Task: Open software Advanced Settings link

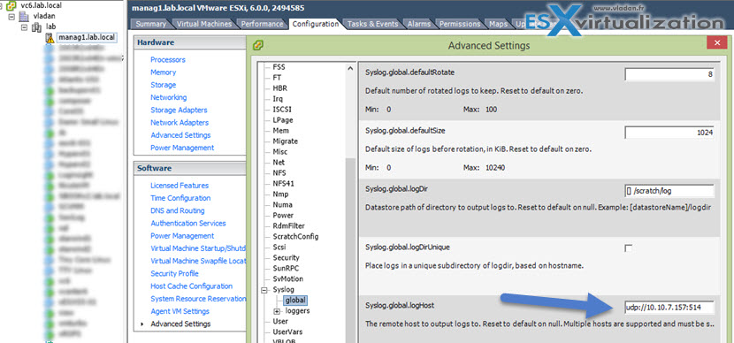Action: coord(180,324)
